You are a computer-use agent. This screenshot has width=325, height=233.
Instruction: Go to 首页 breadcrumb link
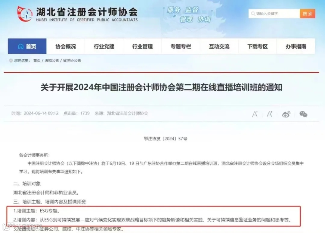point(37,61)
